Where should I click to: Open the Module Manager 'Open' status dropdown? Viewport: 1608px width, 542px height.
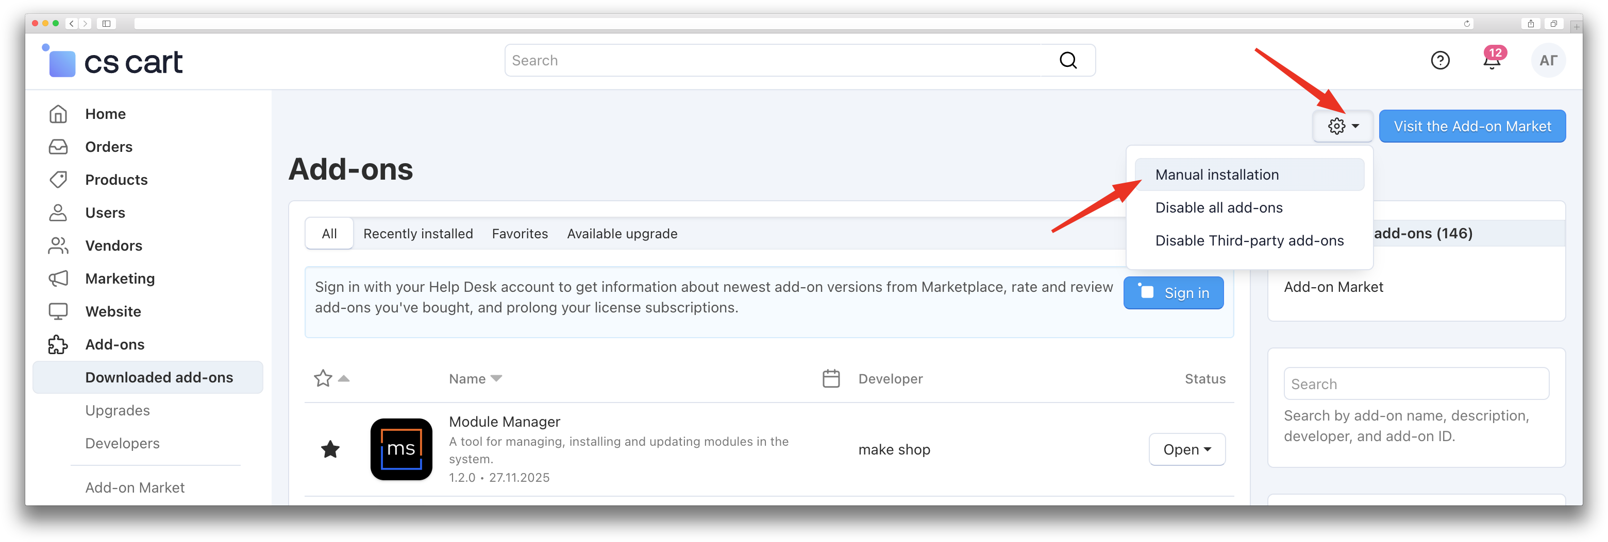(1186, 450)
